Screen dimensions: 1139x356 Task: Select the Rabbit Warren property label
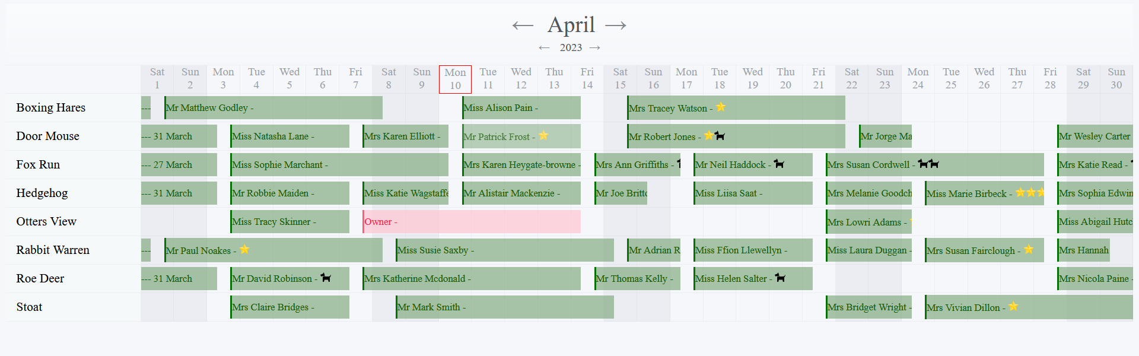click(53, 250)
